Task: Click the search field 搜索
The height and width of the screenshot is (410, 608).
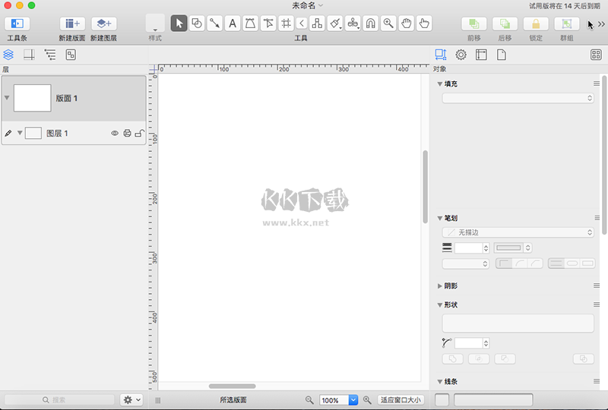Action: [59, 400]
